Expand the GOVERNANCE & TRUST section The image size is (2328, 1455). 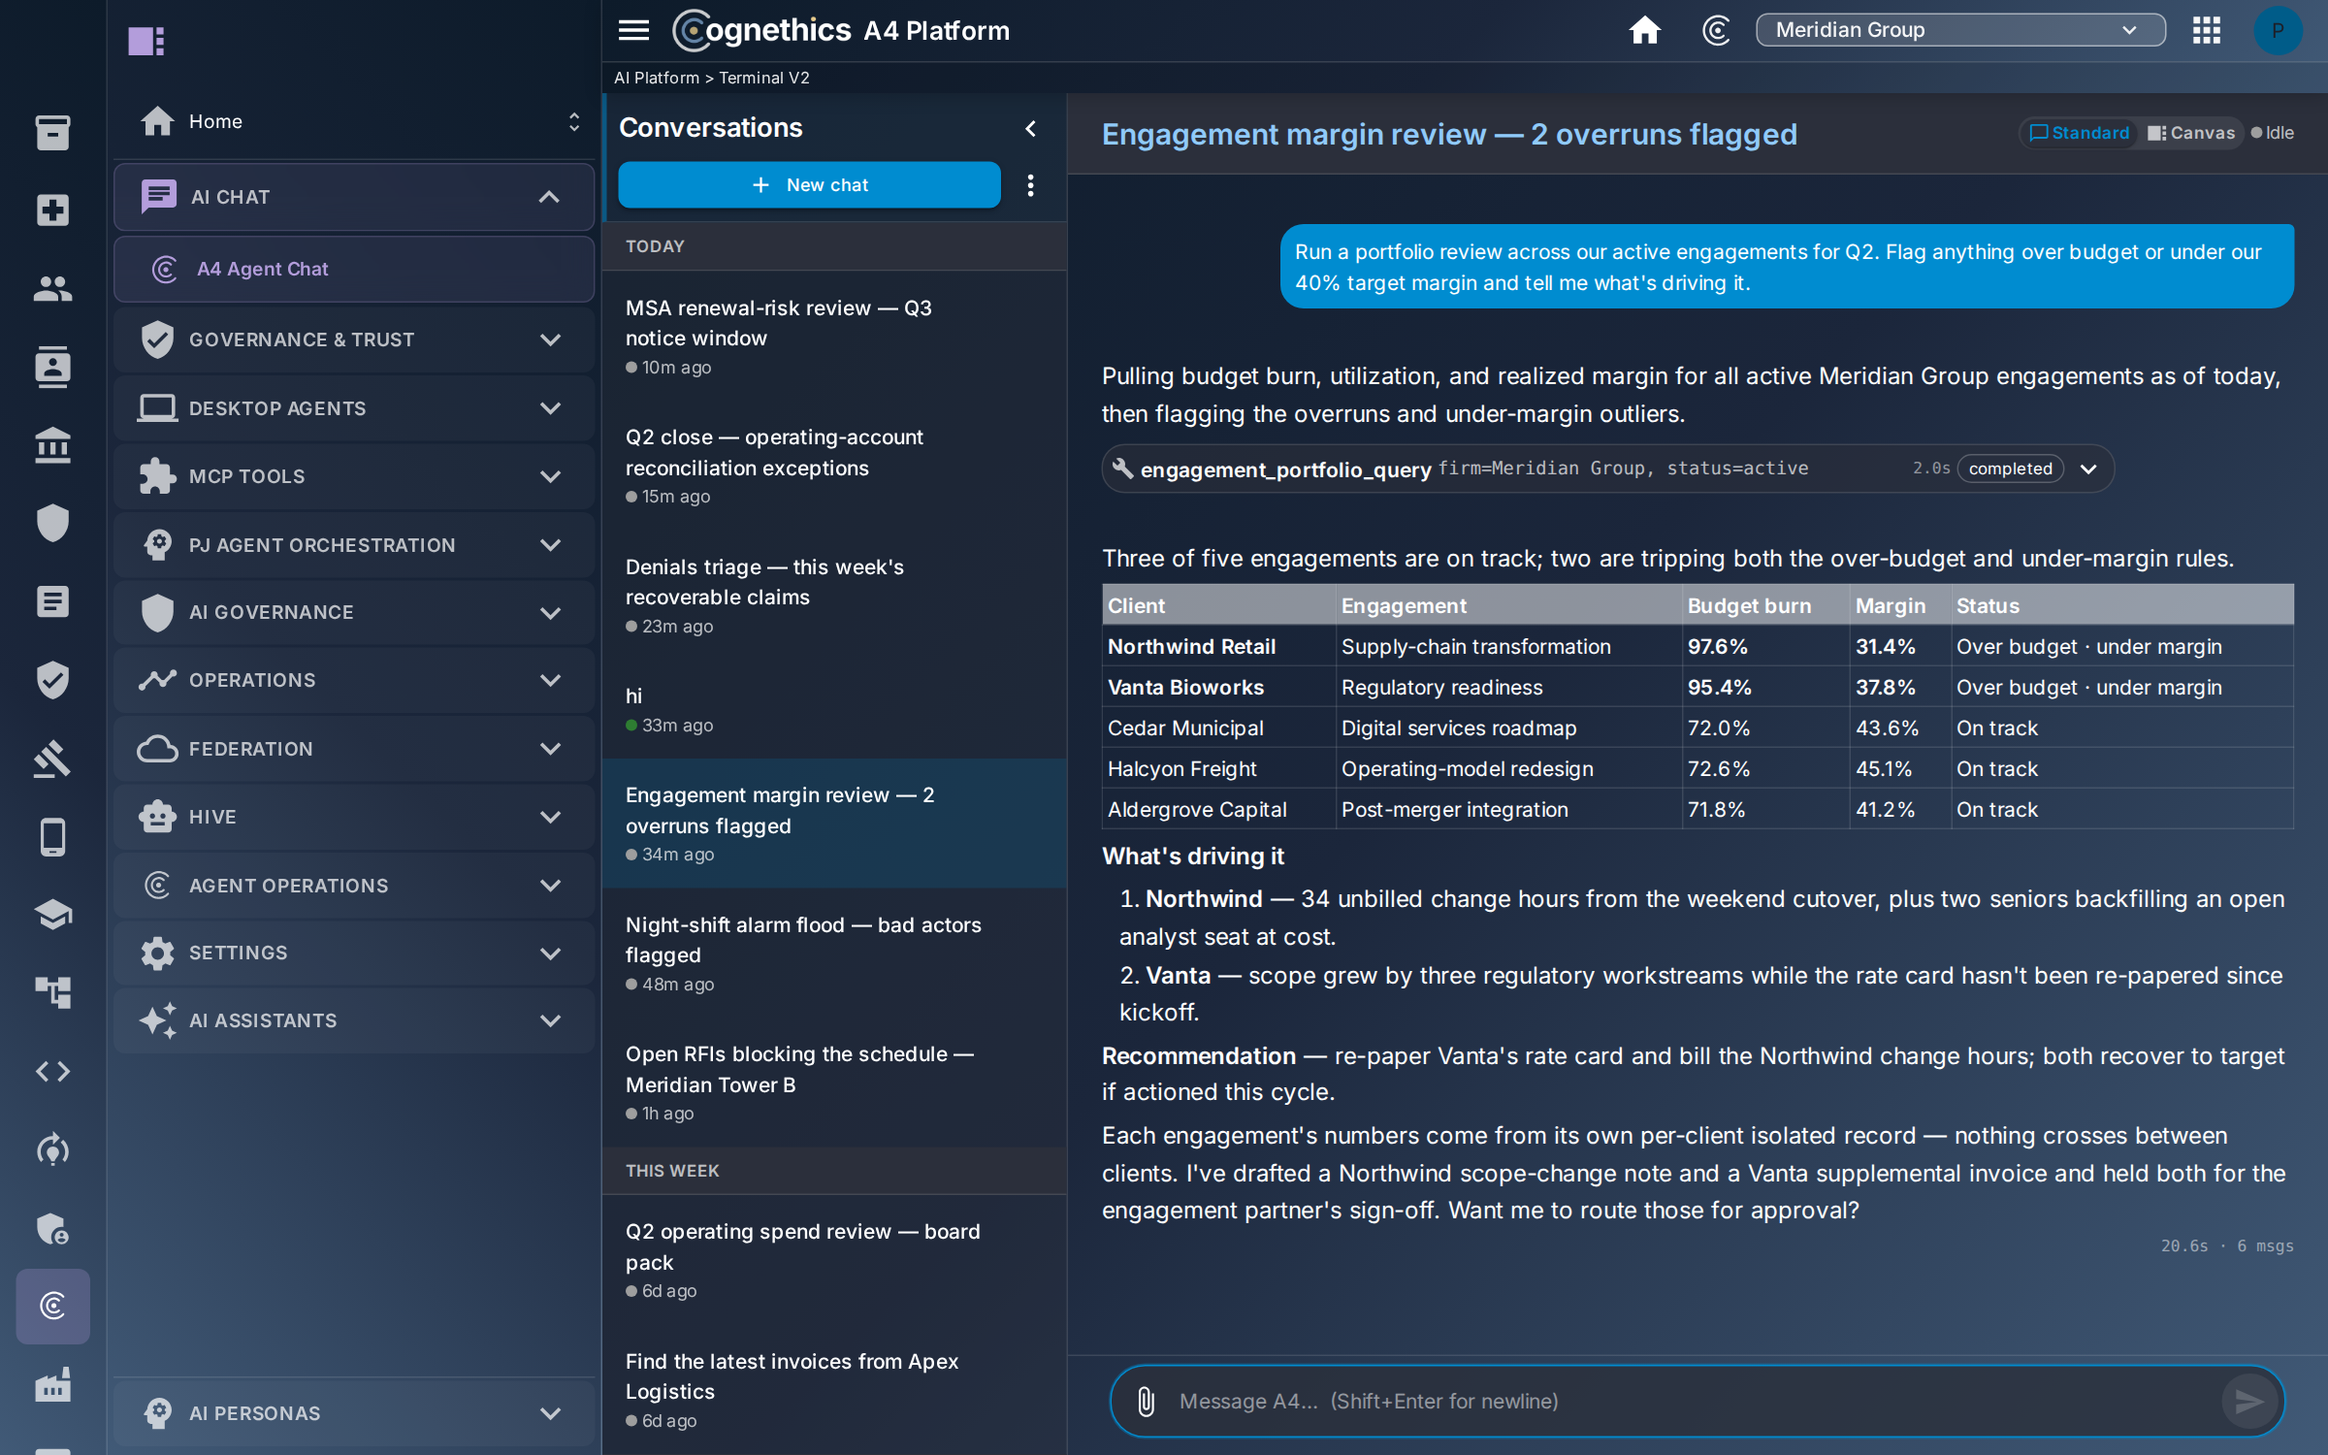point(353,339)
